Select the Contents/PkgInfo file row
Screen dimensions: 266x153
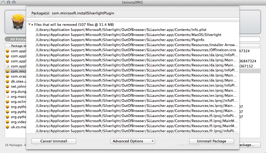point(133,40)
